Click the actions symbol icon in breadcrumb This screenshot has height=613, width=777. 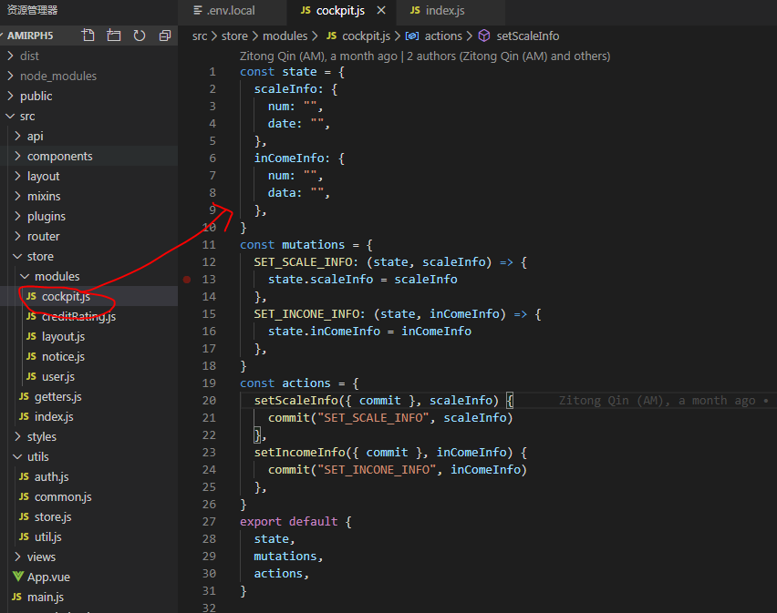(x=412, y=36)
